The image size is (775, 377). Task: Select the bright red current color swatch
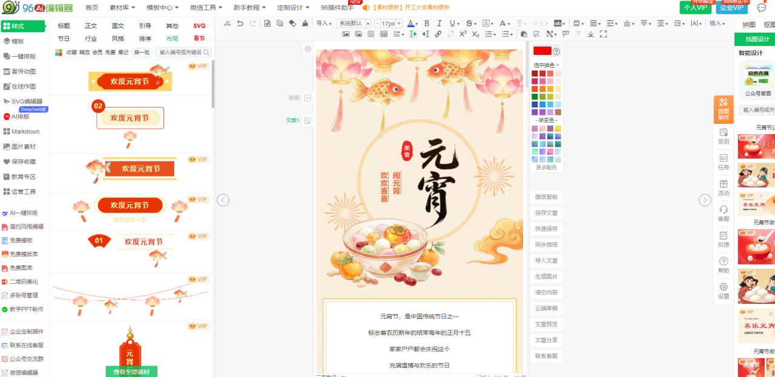tap(542, 51)
